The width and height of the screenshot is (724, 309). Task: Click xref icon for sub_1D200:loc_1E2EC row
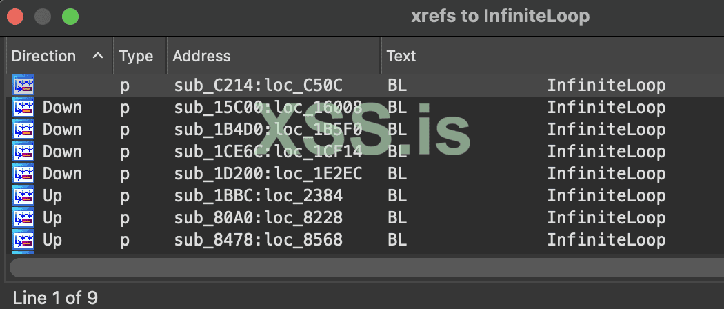pos(23,174)
